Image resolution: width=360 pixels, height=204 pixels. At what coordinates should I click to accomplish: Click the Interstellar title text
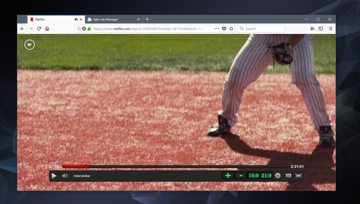pos(82,176)
